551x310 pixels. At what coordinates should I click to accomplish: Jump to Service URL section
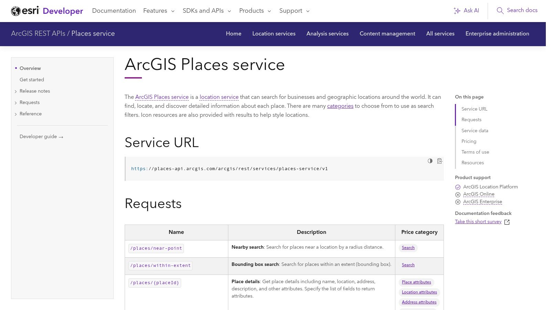474,109
